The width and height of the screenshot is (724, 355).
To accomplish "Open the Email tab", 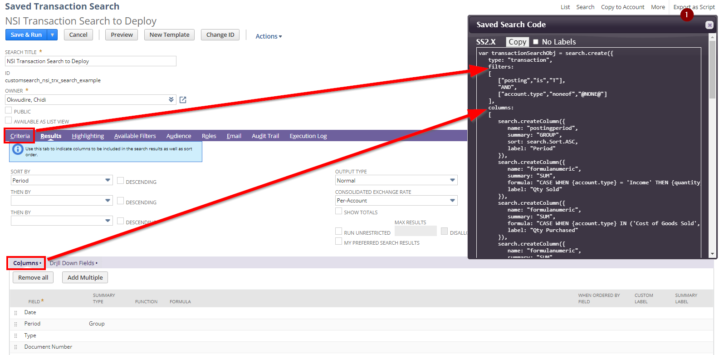I will (234, 136).
